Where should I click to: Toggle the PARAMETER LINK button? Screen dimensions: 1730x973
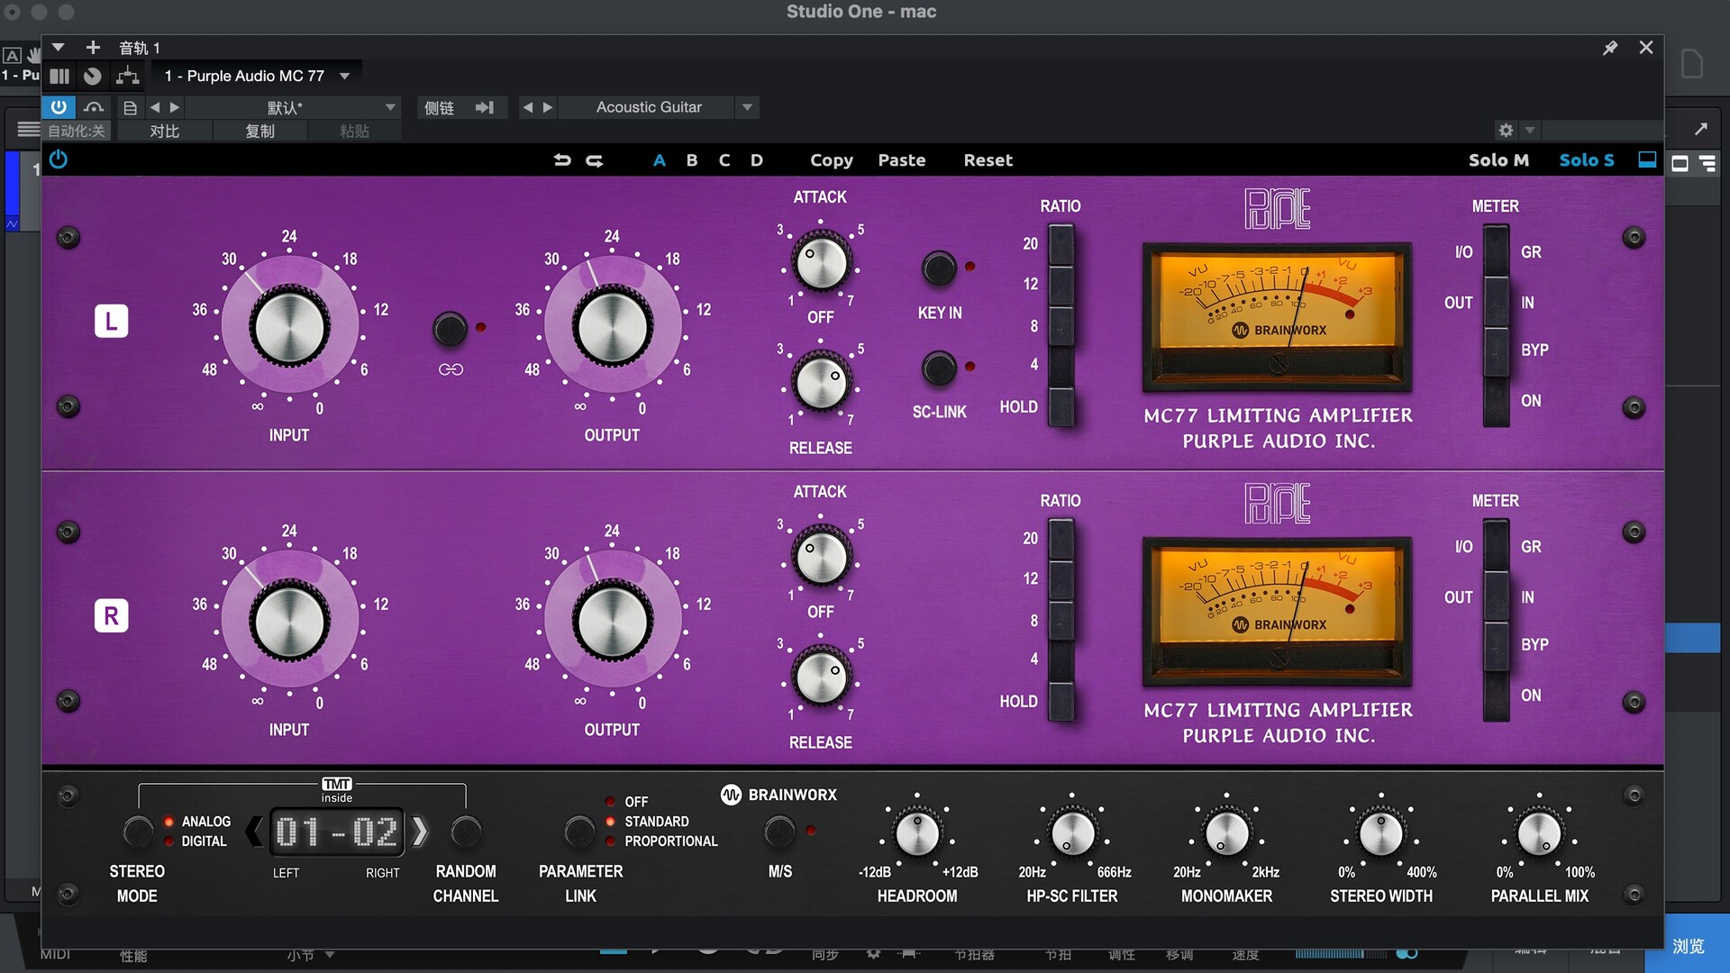(x=579, y=832)
